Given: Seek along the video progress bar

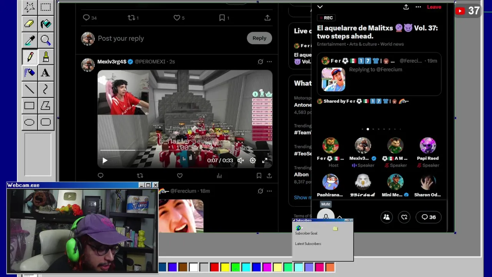Looking at the screenshot, I should click(184, 150).
